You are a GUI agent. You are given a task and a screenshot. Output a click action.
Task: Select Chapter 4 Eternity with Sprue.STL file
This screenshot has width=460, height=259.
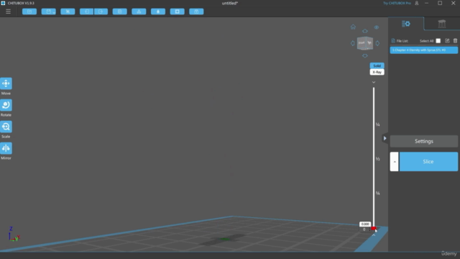click(x=424, y=50)
